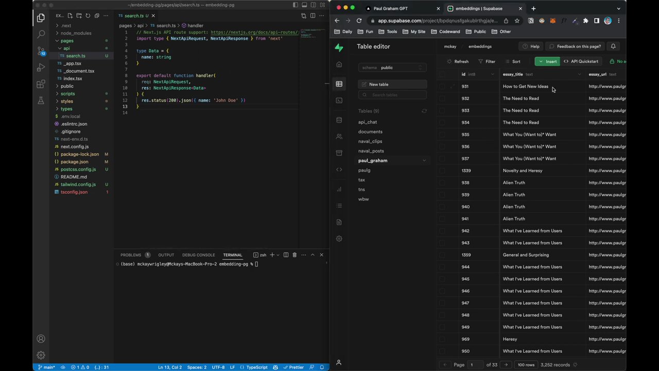Open the Run and Debug view
This screenshot has height=371, width=659.
tap(41, 68)
